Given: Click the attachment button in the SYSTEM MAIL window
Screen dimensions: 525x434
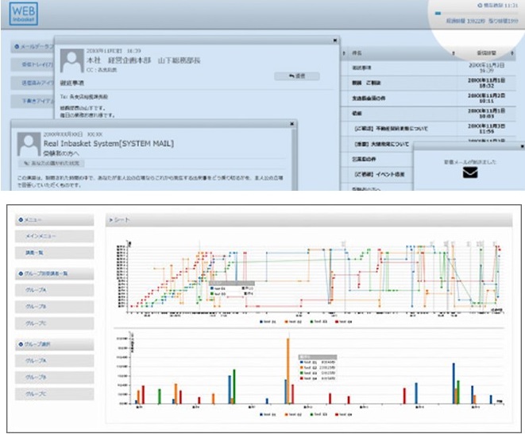Looking at the screenshot, I should point(51,163).
